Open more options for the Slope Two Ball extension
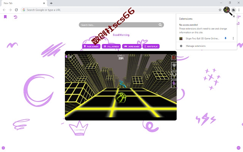The width and height of the screenshot is (243, 152). coord(233,38)
